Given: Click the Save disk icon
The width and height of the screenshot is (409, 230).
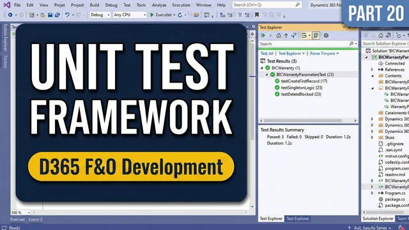Looking at the screenshot, I should pyautogui.click(x=50, y=15).
